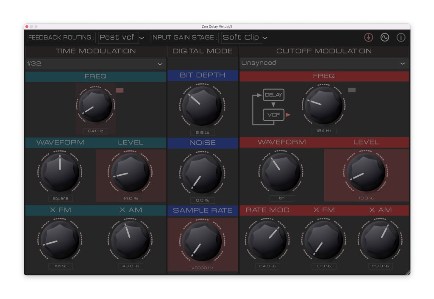Click the red download arrow icon
The image size is (434, 299).
click(369, 37)
